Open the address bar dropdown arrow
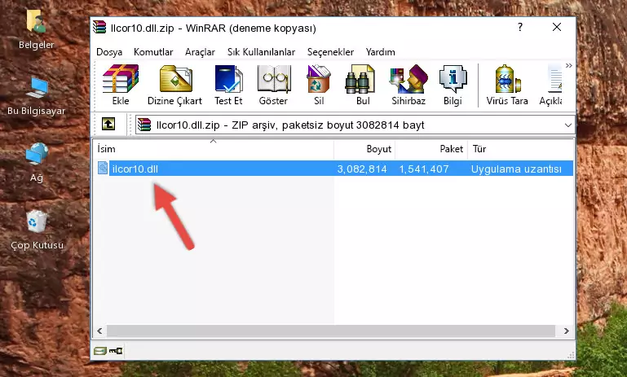Viewport: 627px width, 377px height. click(567, 125)
